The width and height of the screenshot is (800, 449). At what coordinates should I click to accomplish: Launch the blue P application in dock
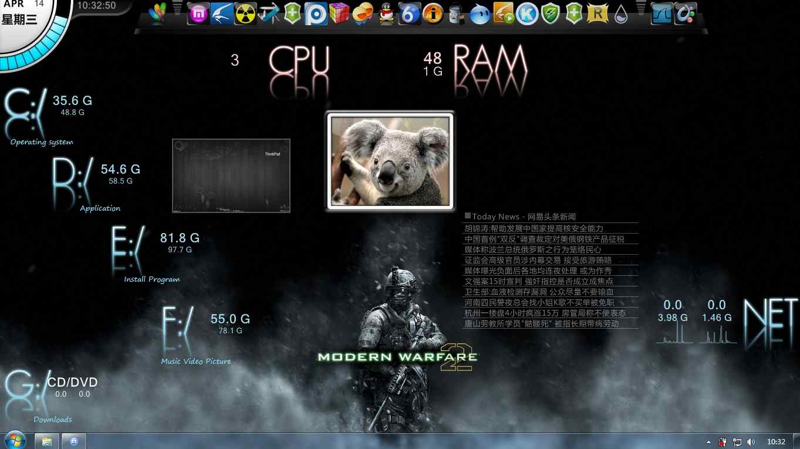(x=316, y=13)
